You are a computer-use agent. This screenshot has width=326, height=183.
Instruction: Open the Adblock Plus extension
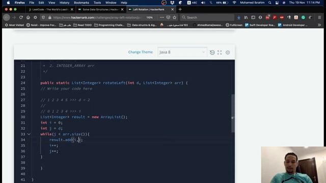[x=282, y=18]
